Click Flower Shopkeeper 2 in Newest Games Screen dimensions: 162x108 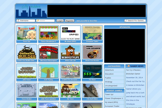click(114, 98)
